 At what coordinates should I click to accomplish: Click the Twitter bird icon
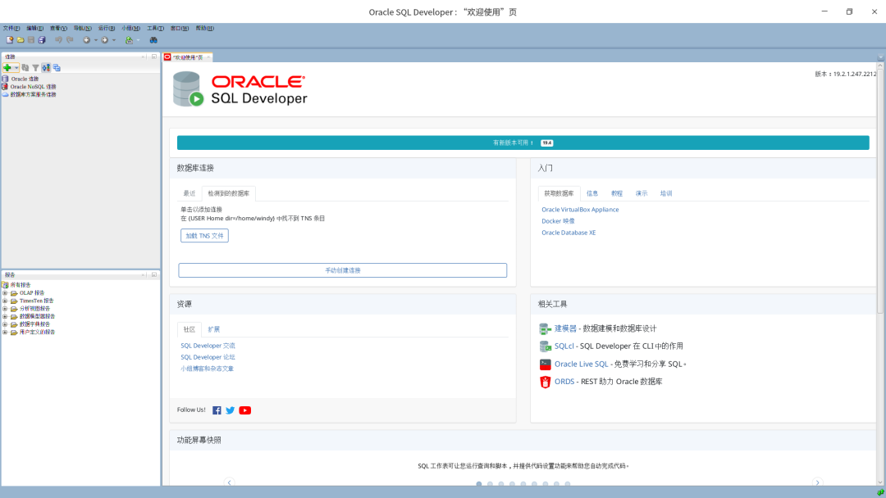(230, 410)
